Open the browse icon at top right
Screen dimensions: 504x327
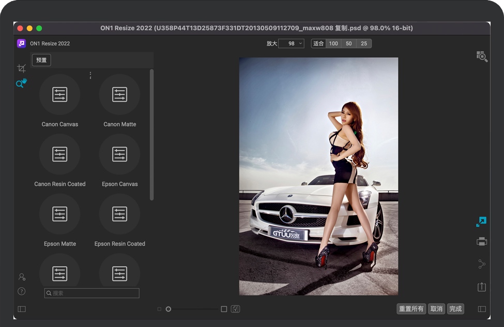[x=482, y=57]
